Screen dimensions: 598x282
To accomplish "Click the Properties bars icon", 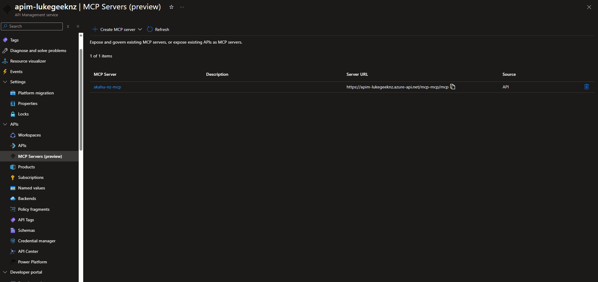I will [x=13, y=103].
